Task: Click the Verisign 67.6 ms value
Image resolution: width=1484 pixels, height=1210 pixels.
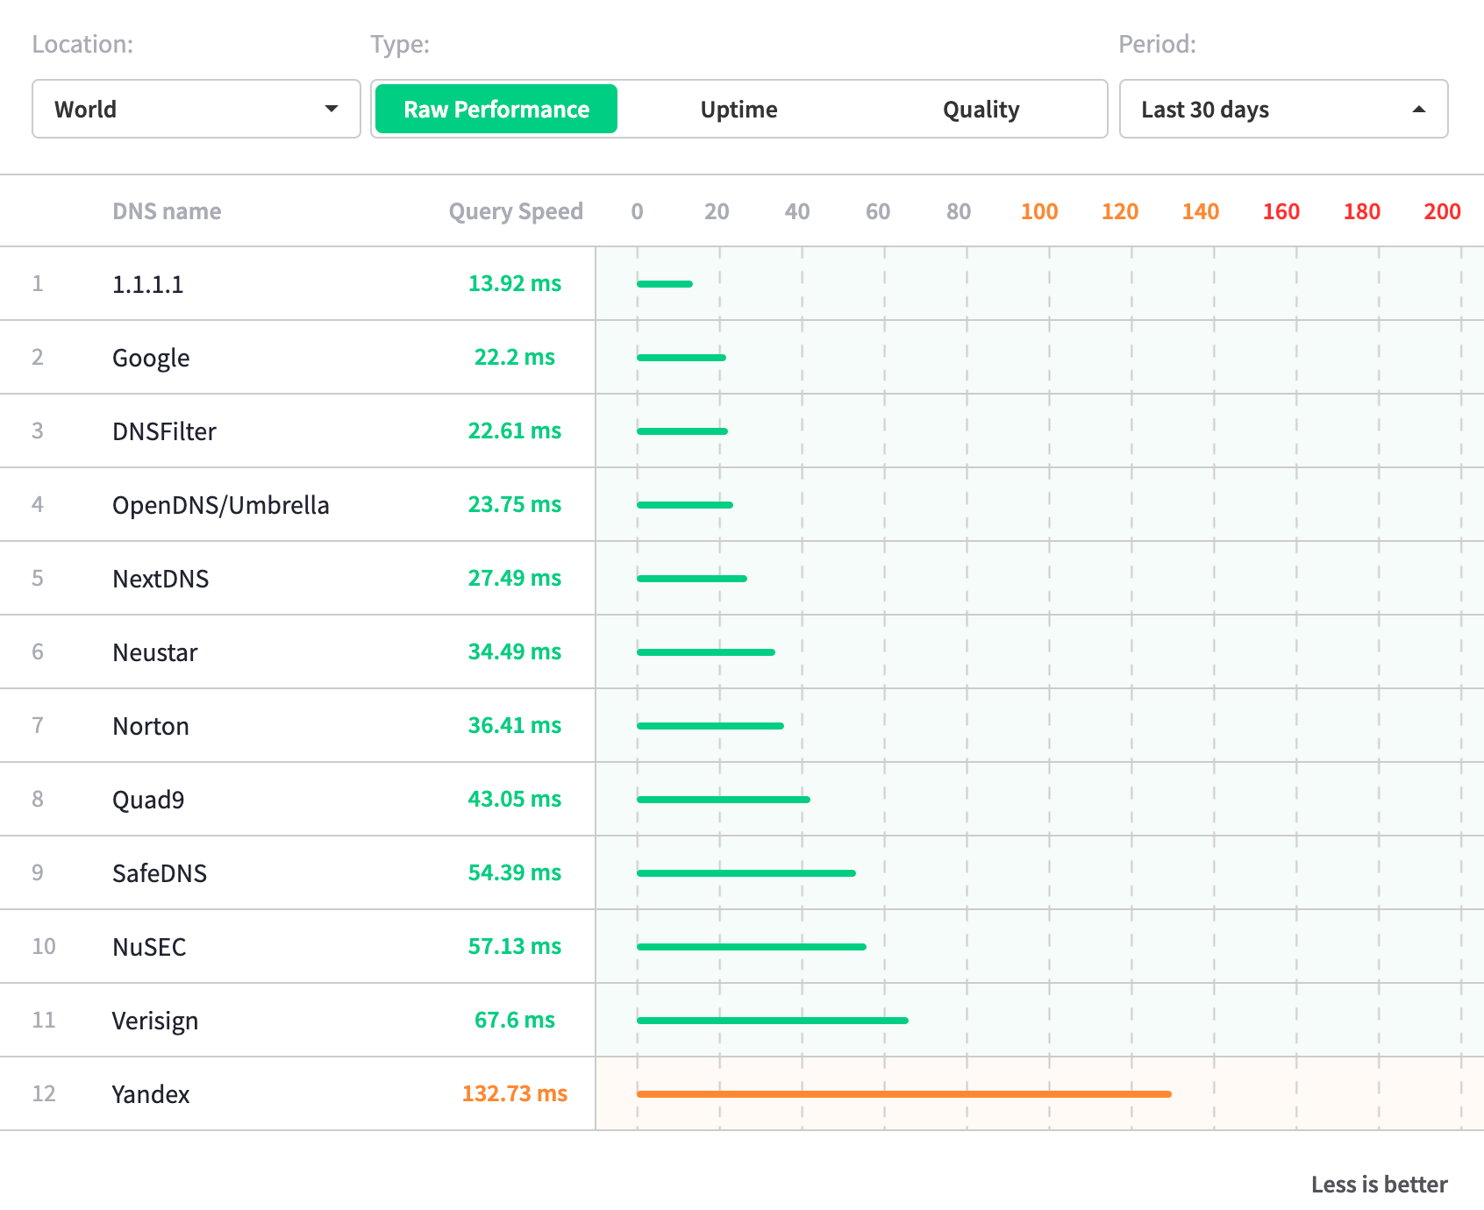Action: pyautogui.click(x=514, y=1021)
